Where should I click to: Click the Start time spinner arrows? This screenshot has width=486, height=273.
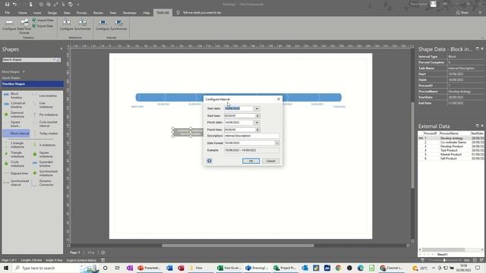click(257, 116)
